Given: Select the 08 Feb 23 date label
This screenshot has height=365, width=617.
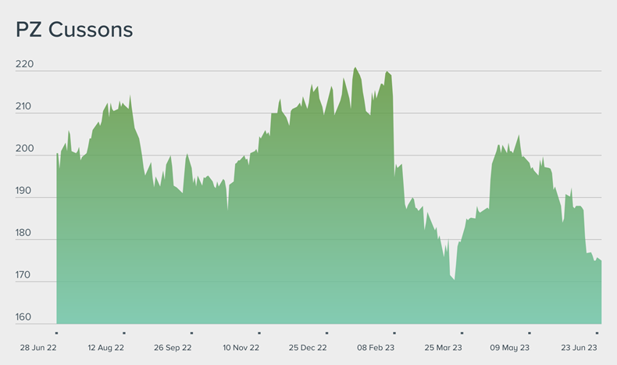Looking at the screenshot, I should coord(376,347).
